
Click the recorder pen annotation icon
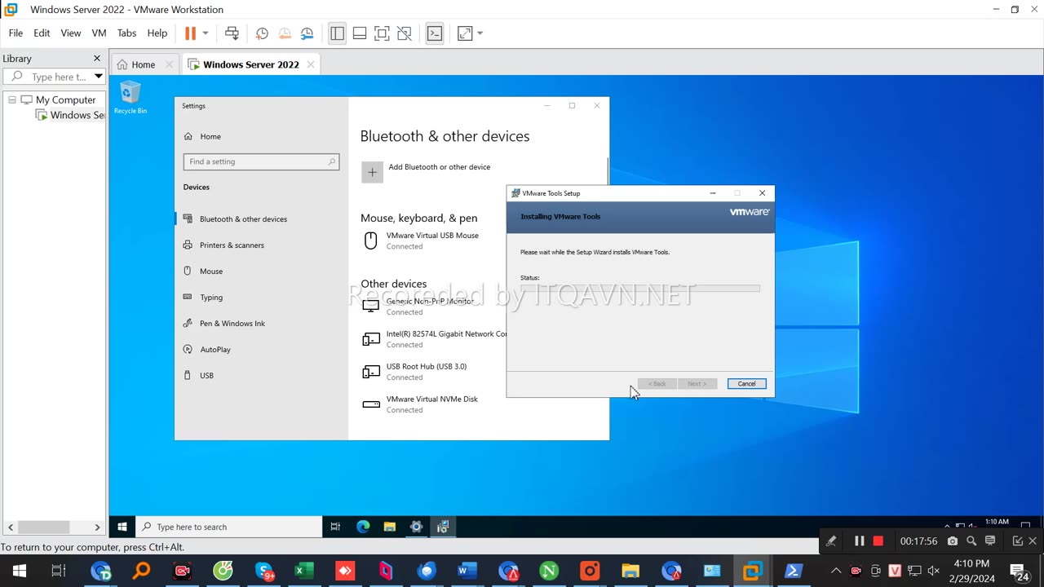(831, 541)
